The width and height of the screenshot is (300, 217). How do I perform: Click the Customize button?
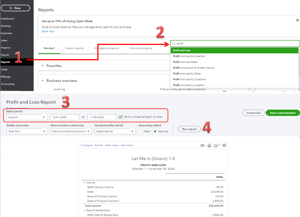tap(253, 113)
